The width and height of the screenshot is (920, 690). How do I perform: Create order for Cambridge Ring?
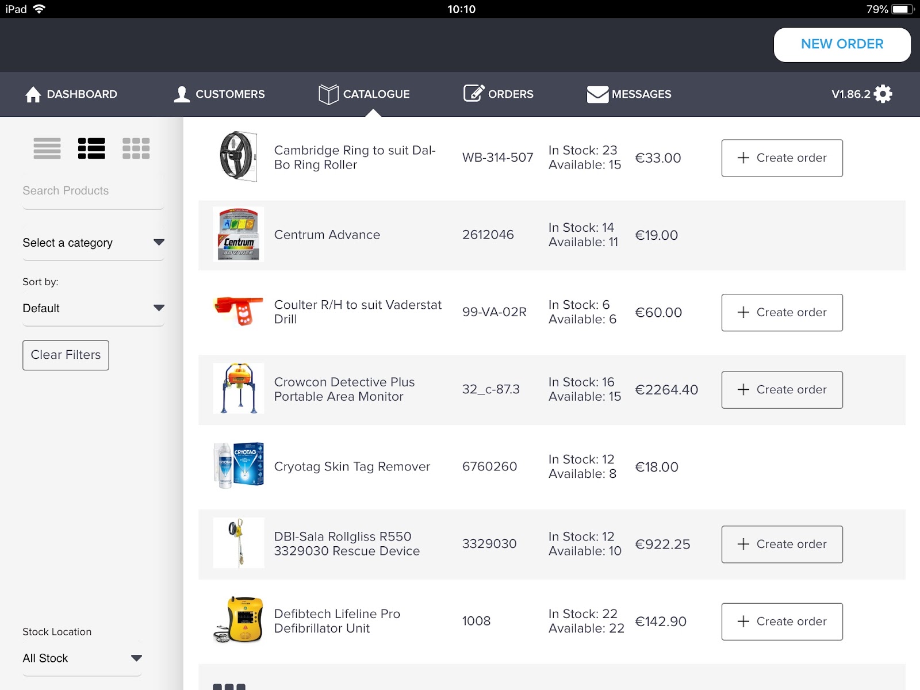pyautogui.click(x=782, y=158)
